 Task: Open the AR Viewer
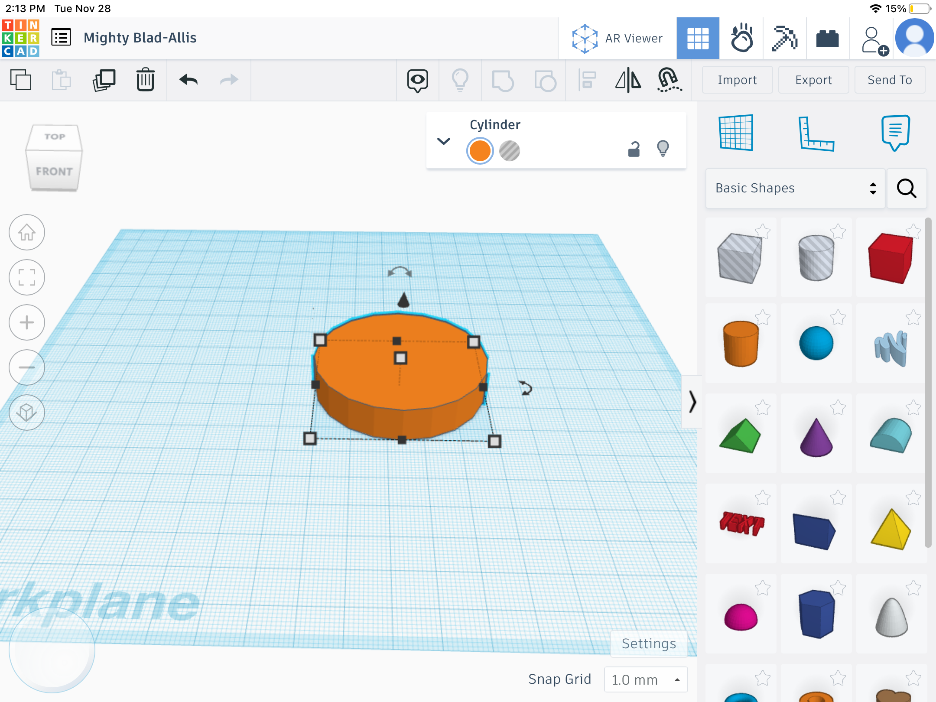(x=617, y=38)
